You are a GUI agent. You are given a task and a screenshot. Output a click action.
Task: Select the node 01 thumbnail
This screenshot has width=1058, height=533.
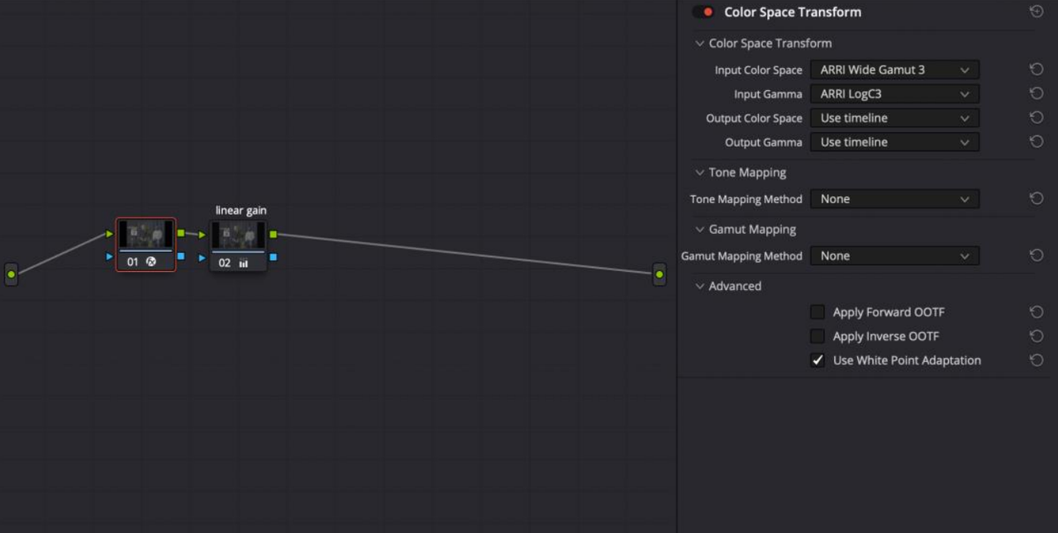145,235
